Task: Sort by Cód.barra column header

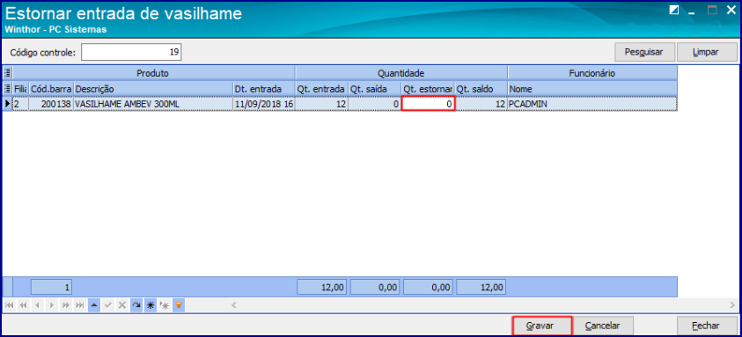Action: click(51, 89)
